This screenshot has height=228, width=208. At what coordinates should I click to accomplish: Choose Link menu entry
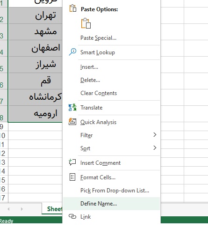[111, 217]
